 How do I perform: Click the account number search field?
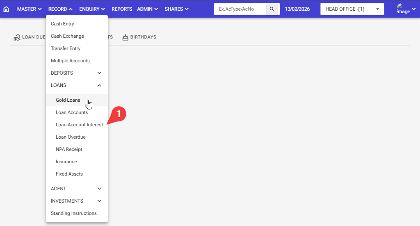click(240, 9)
